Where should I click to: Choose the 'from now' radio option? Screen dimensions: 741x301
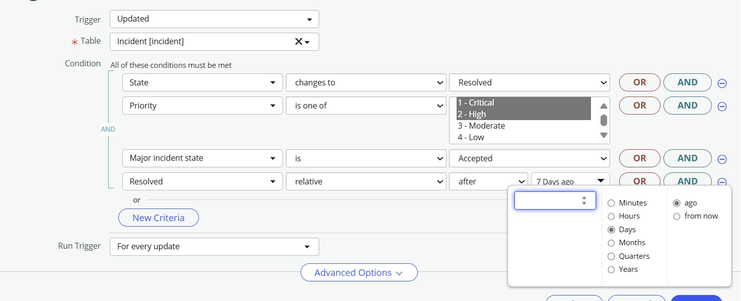pyautogui.click(x=677, y=216)
